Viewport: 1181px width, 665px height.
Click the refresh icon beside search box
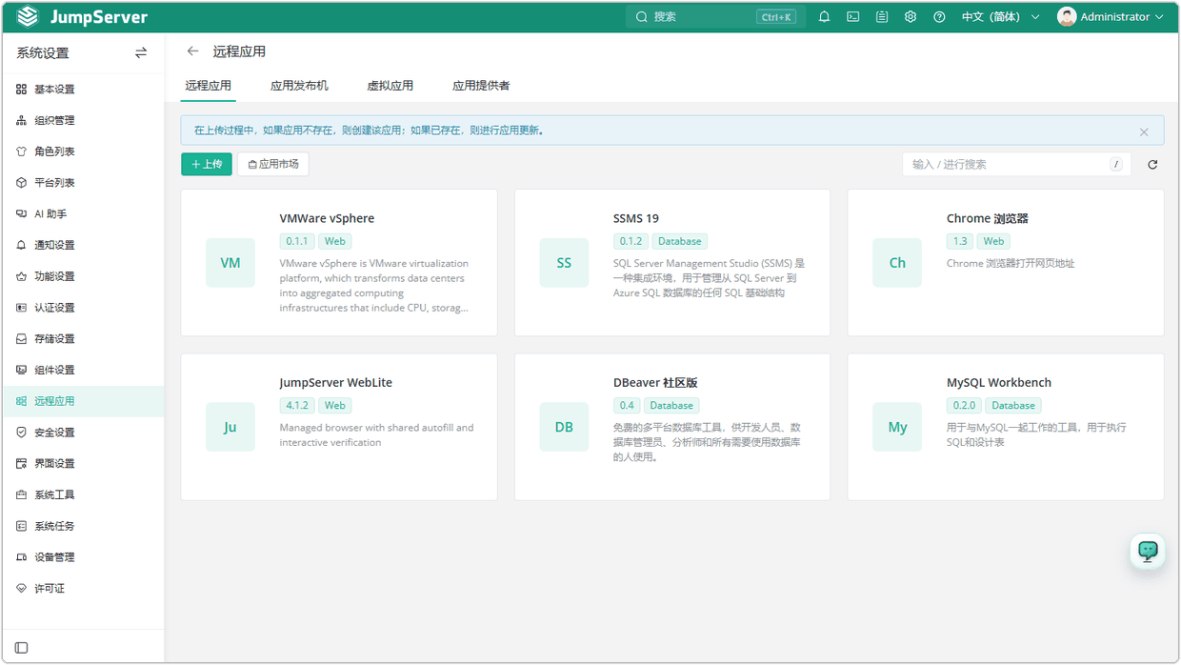pos(1152,165)
